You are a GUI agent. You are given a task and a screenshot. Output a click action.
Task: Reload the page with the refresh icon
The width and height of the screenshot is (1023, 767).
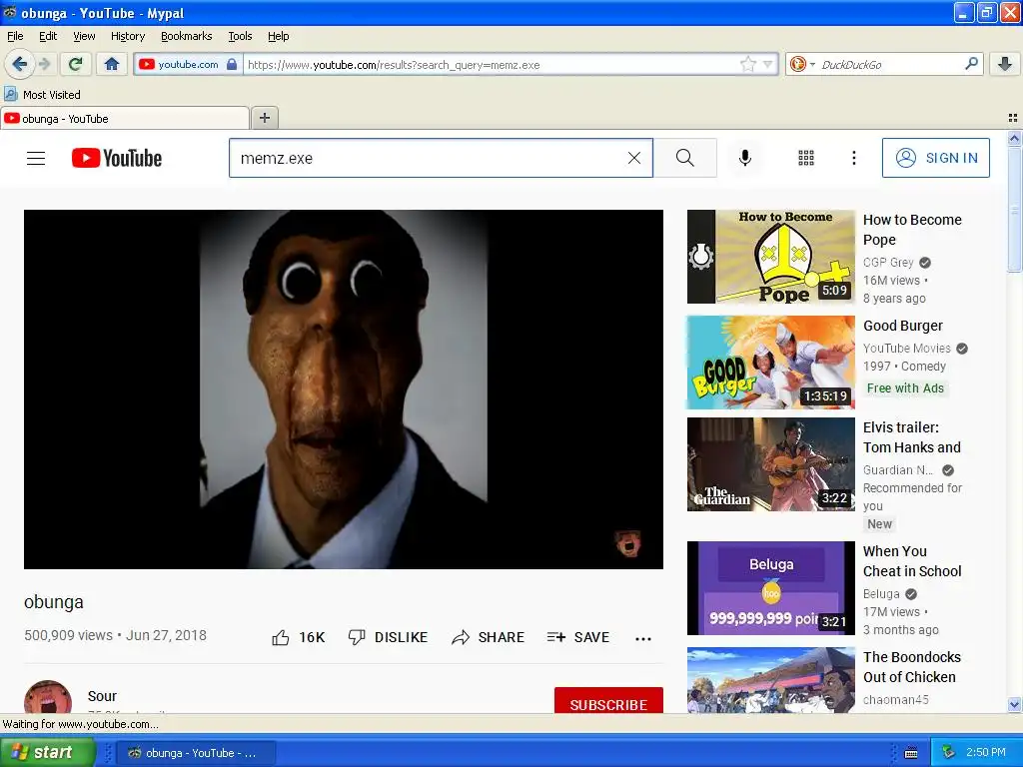76,64
